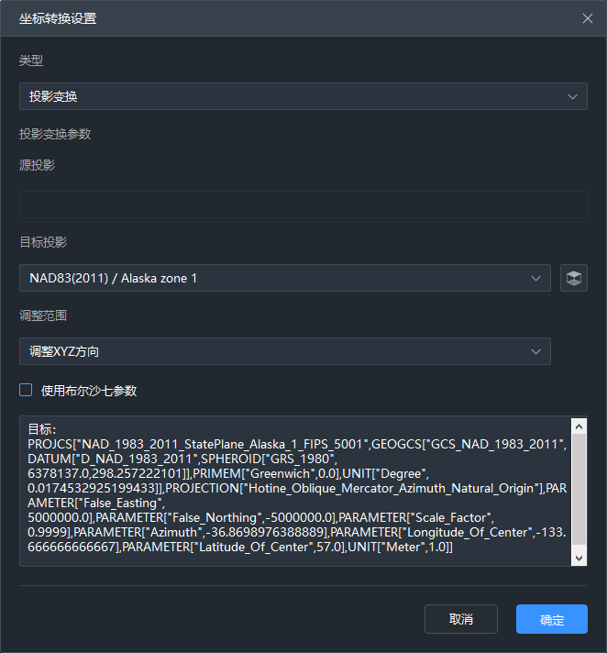Enable the 使用布尔沙七参数 checkbox

(x=26, y=391)
